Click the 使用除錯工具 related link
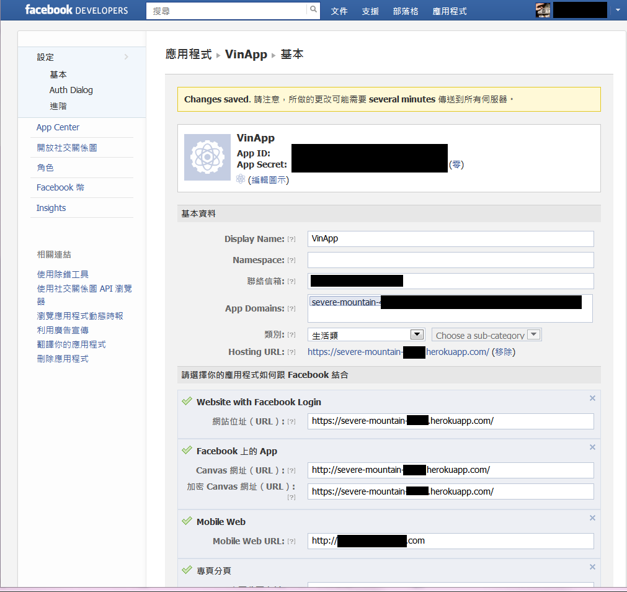Image resolution: width=627 pixels, height=592 pixels. tap(63, 274)
